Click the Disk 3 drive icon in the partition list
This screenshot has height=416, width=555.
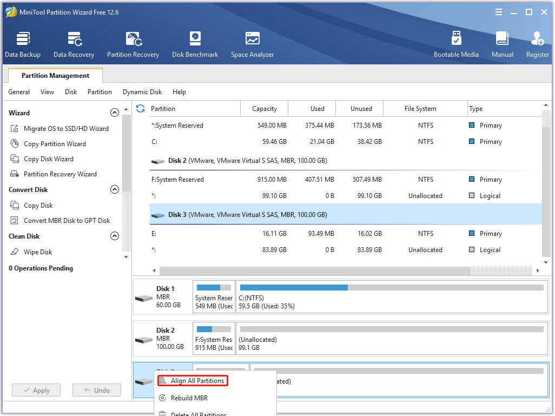point(158,215)
